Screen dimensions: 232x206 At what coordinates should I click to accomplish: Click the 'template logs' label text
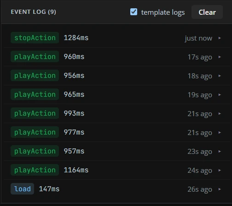163,12
